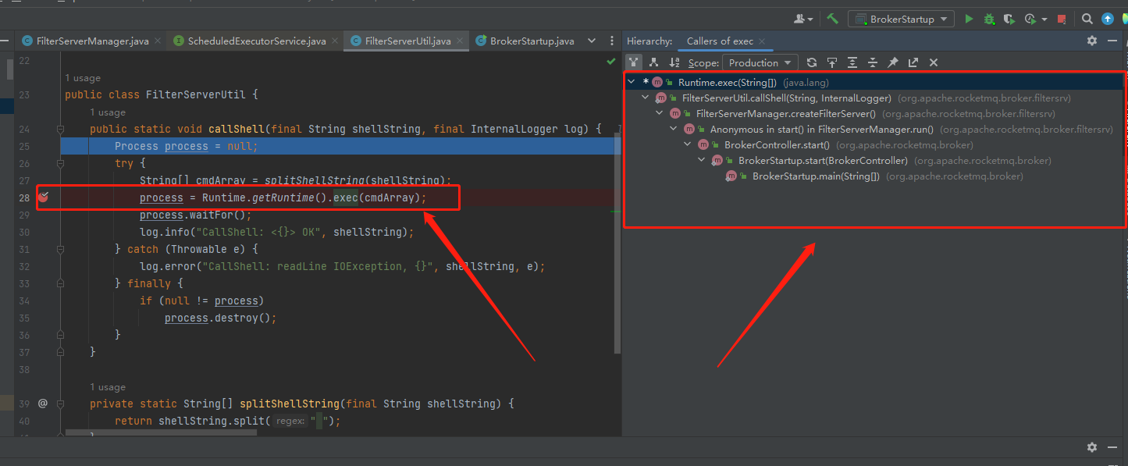The width and height of the screenshot is (1128, 466).
Task: Collapse all hierarchy nodes
Action: pos(873,62)
